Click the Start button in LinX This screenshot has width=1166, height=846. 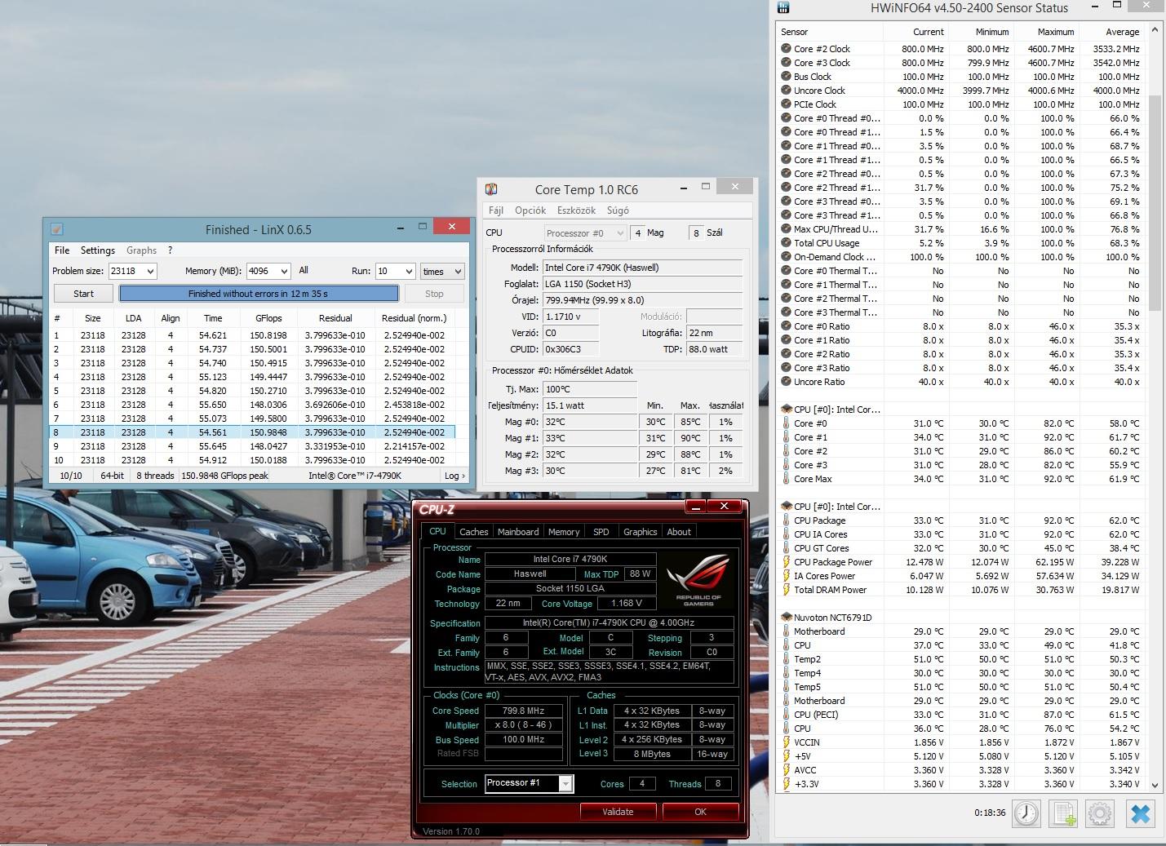pyautogui.click(x=83, y=294)
